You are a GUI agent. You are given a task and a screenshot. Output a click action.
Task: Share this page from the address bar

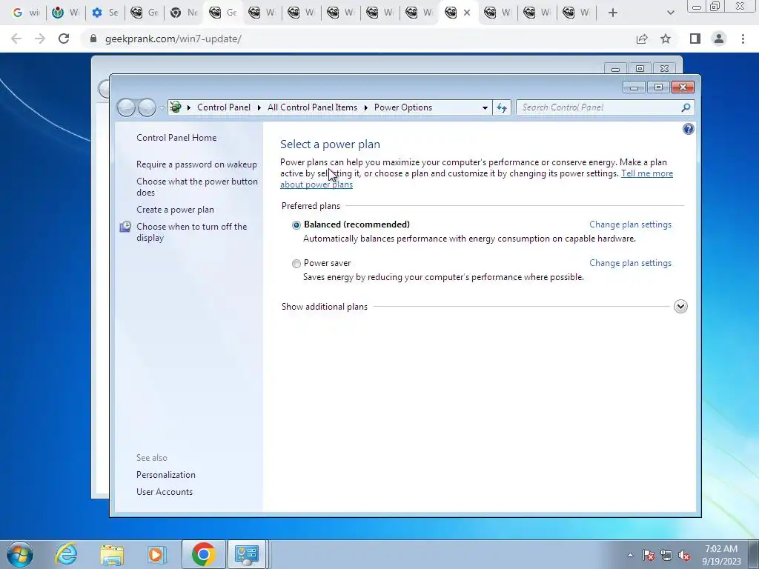tap(642, 39)
